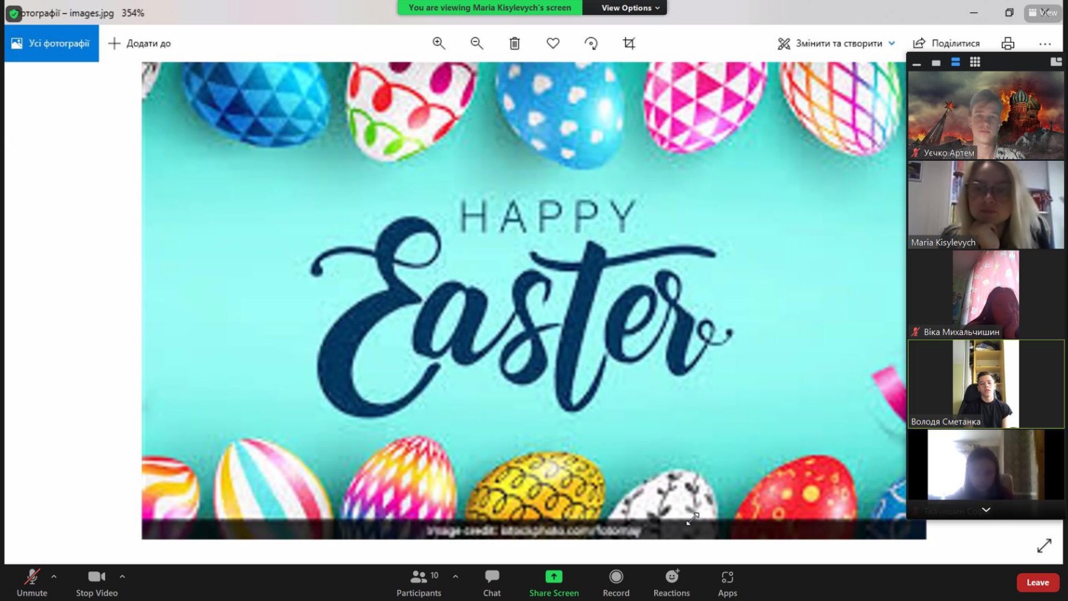Open the three-dots more options menu
Viewport: 1068px width, 601px height.
[x=1045, y=43]
